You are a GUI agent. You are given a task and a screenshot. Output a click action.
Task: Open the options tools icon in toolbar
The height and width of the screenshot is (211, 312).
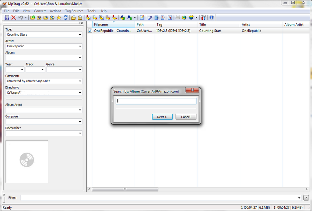tap(203, 18)
